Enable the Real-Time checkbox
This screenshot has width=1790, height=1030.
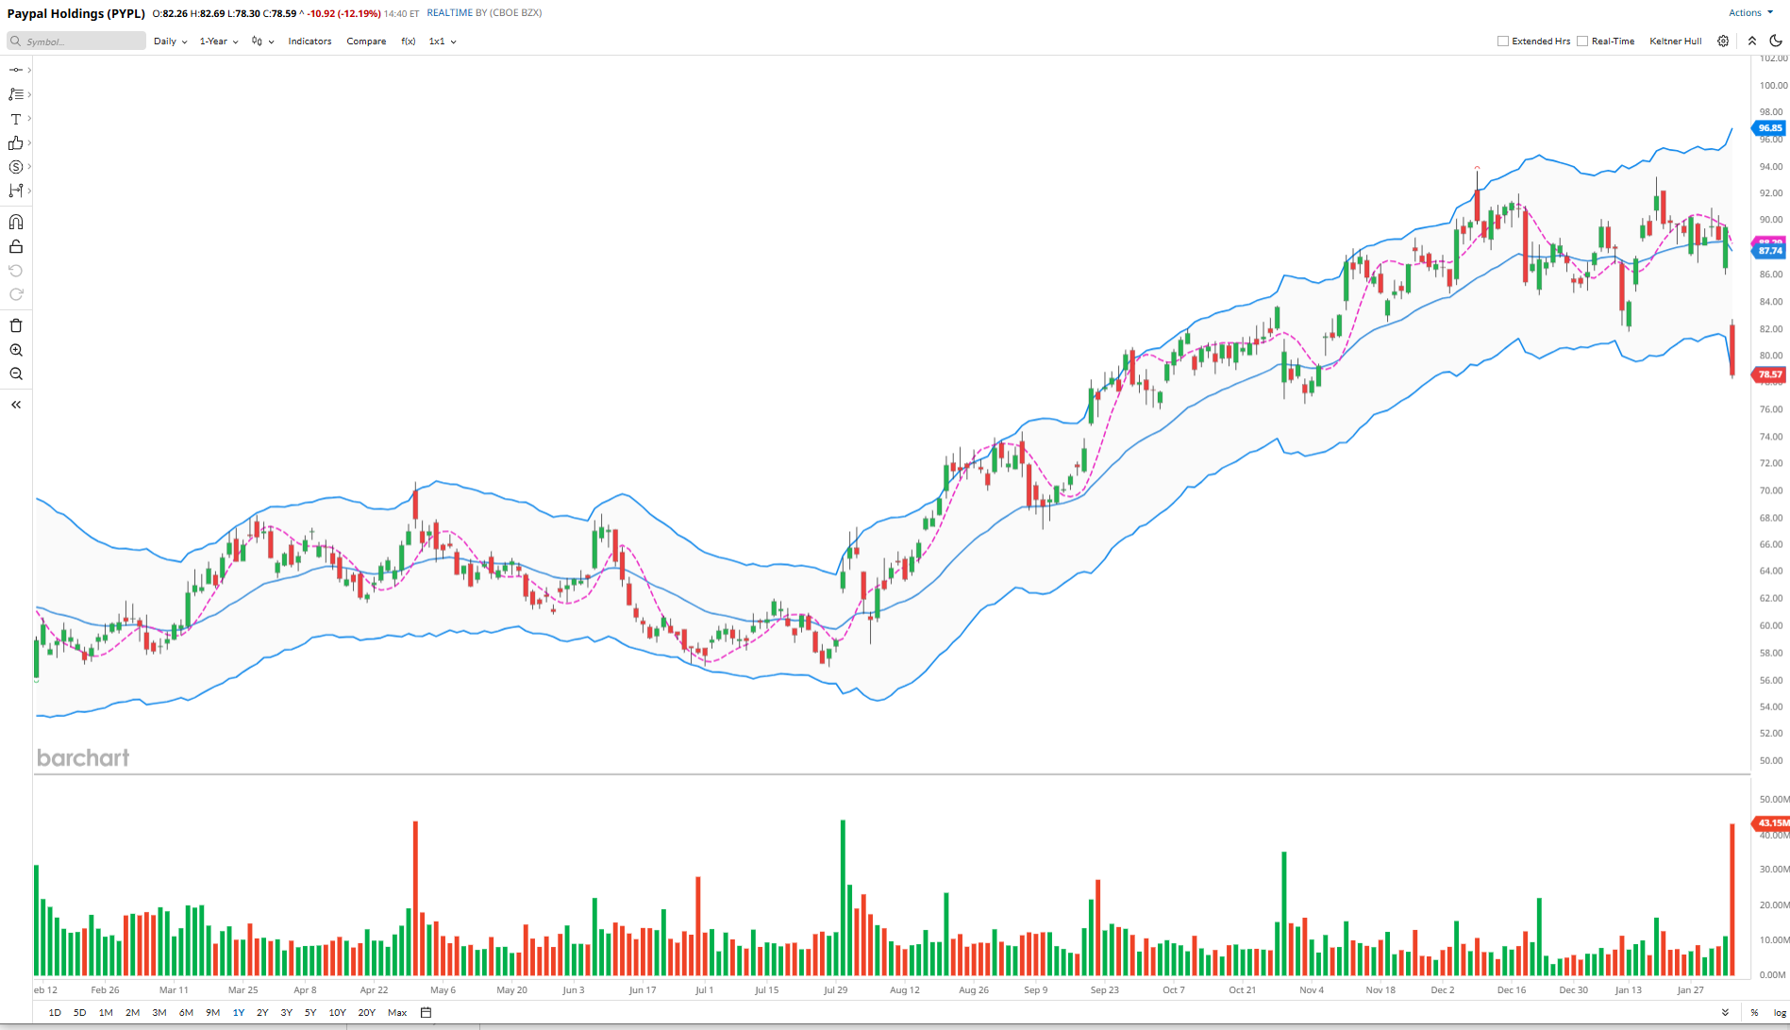(1582, 42)
